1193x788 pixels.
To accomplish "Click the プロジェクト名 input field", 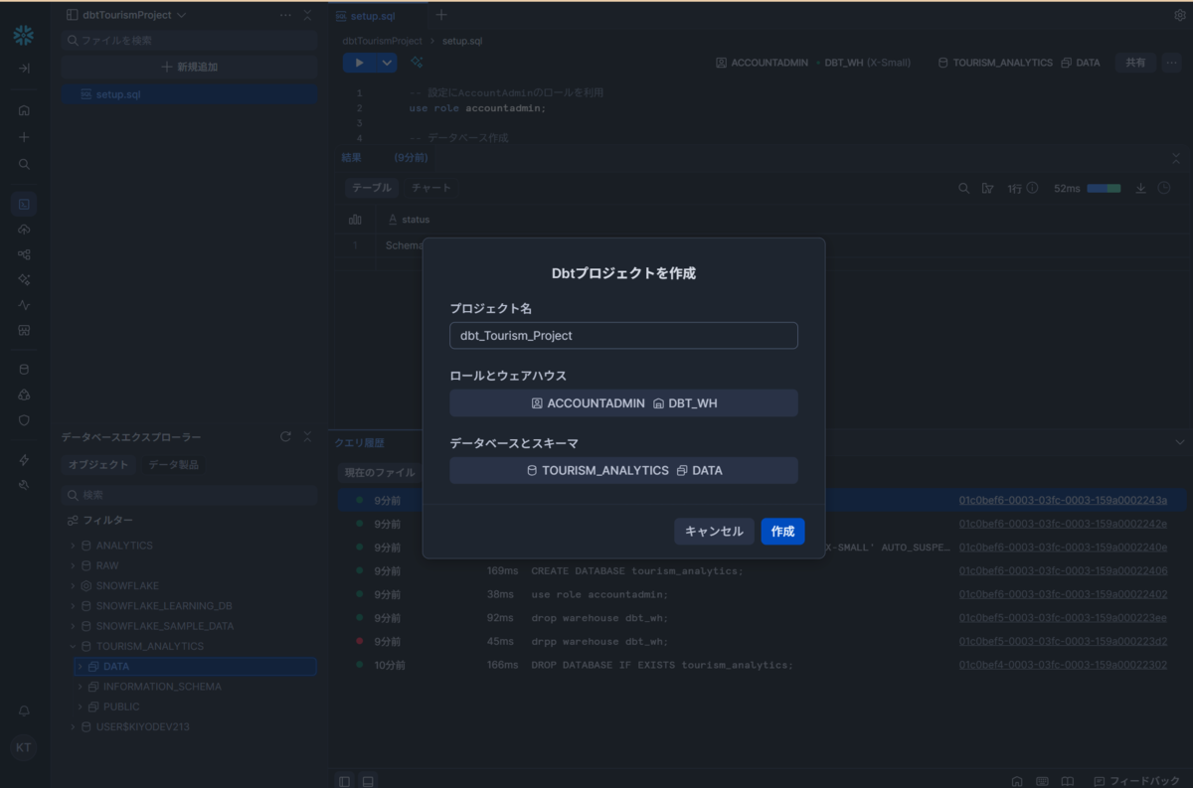I will (x=623, y=336).
